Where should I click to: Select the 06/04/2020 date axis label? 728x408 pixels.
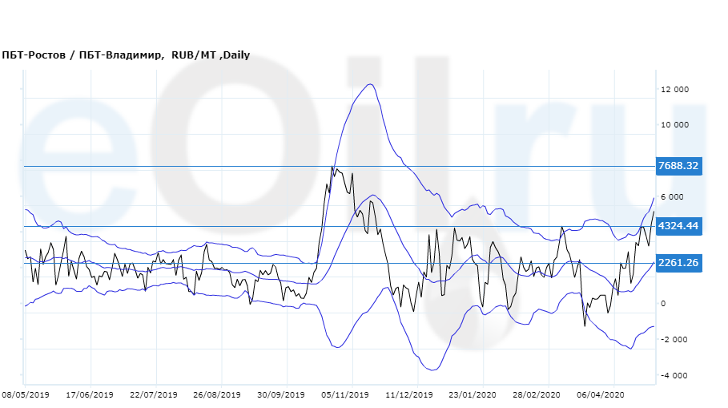[599, 395]
